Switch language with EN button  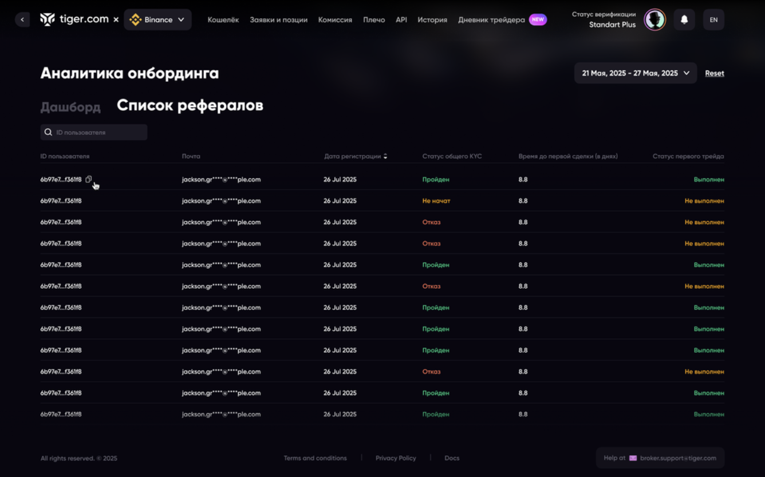click(713, 19)
